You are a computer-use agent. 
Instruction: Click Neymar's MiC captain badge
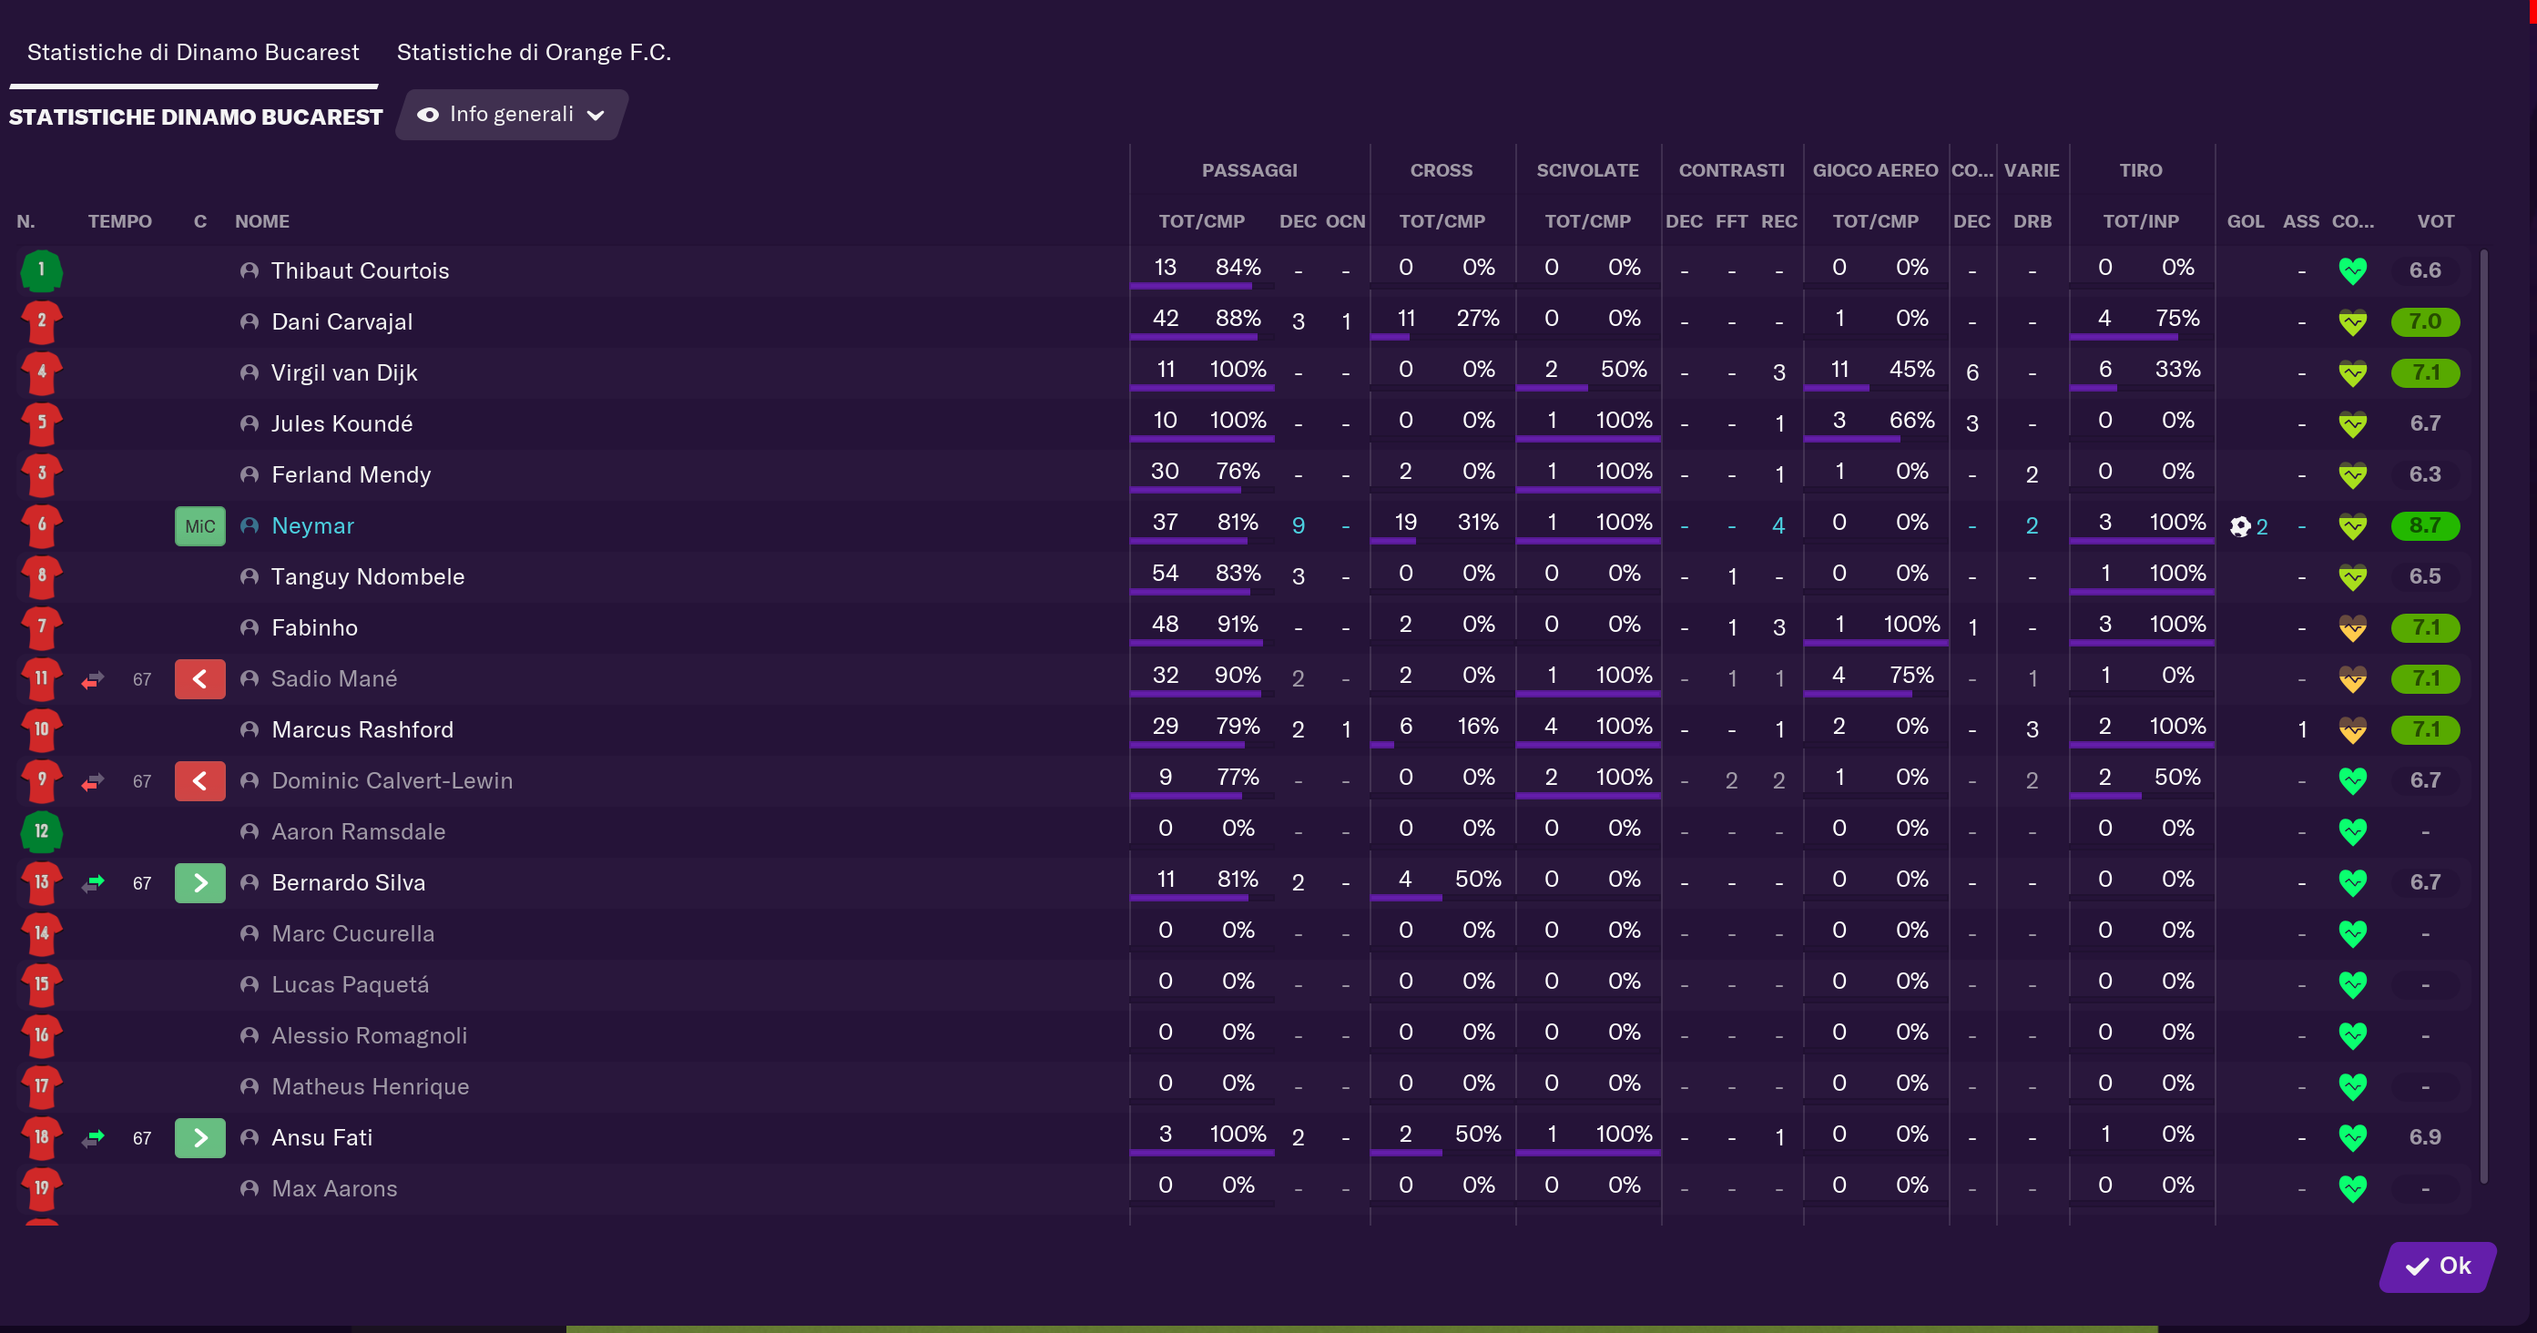click(x=200, y=526)
